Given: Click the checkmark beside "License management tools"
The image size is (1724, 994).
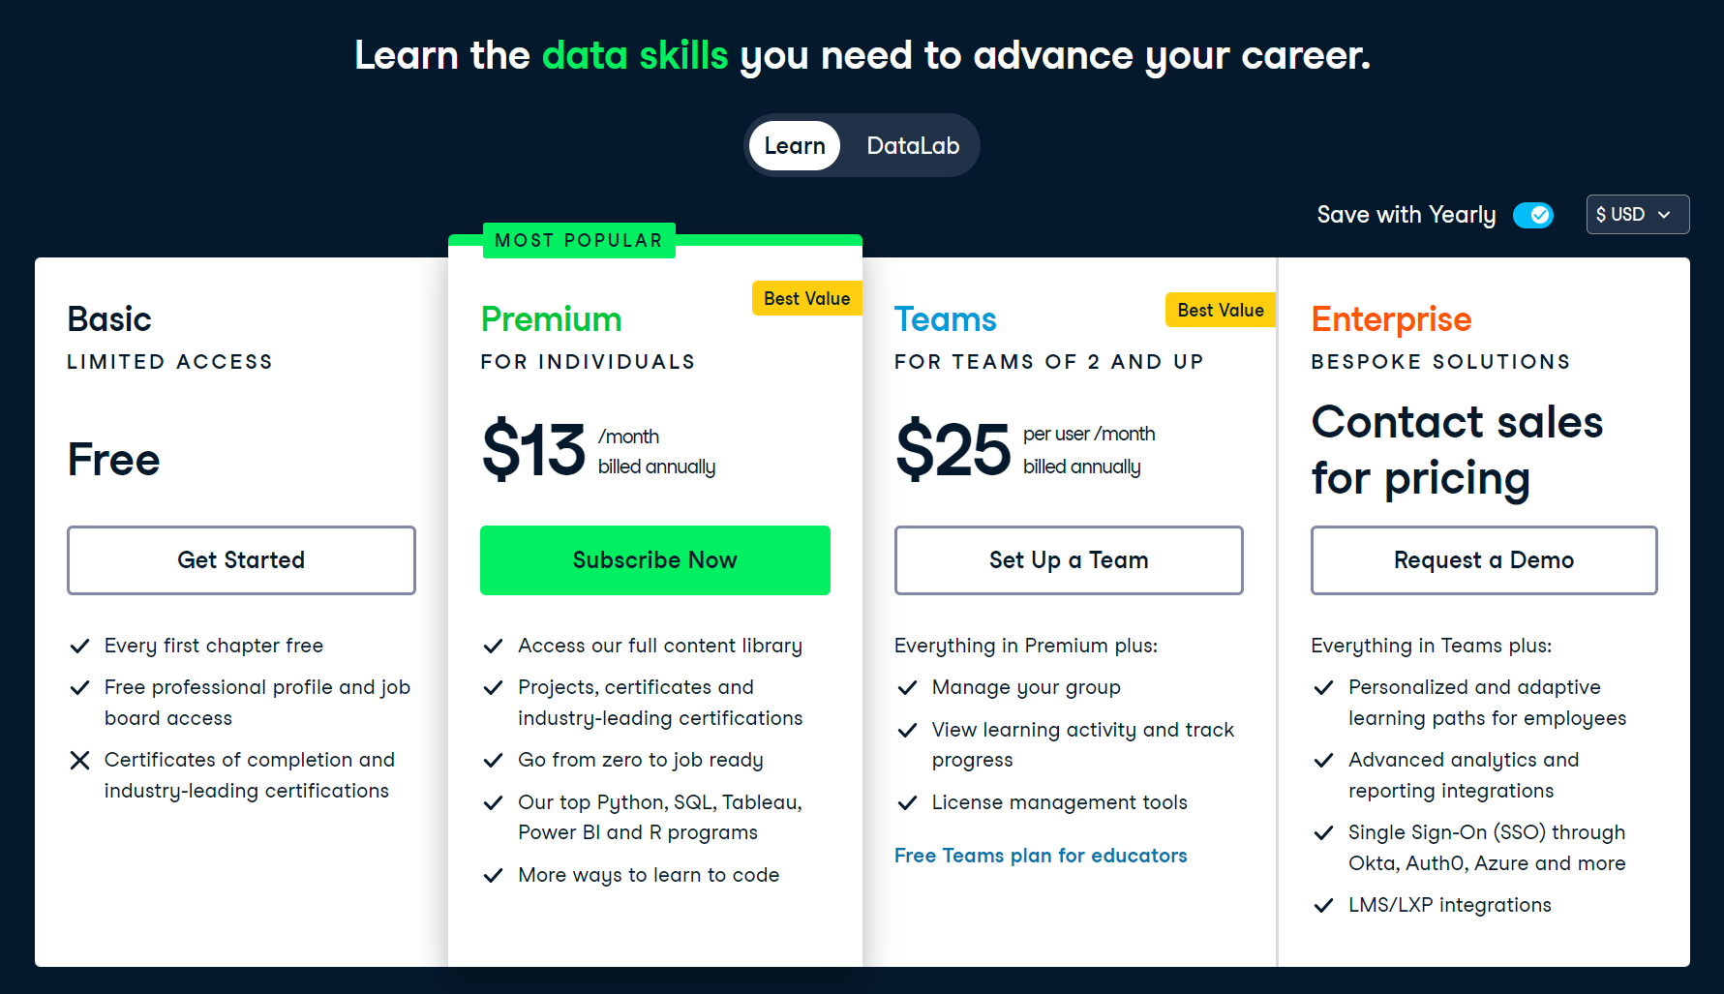Looking at the screenshot, I should click(x=909, y=802).
